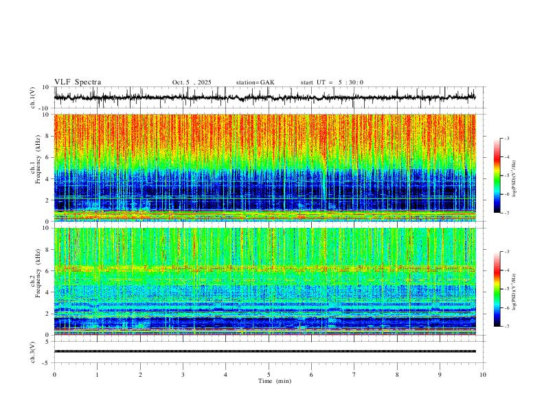This screenshot has height=420, width=544.
Task: Click the "2" minute tick label on the time axis
Action: coord(140,375)
